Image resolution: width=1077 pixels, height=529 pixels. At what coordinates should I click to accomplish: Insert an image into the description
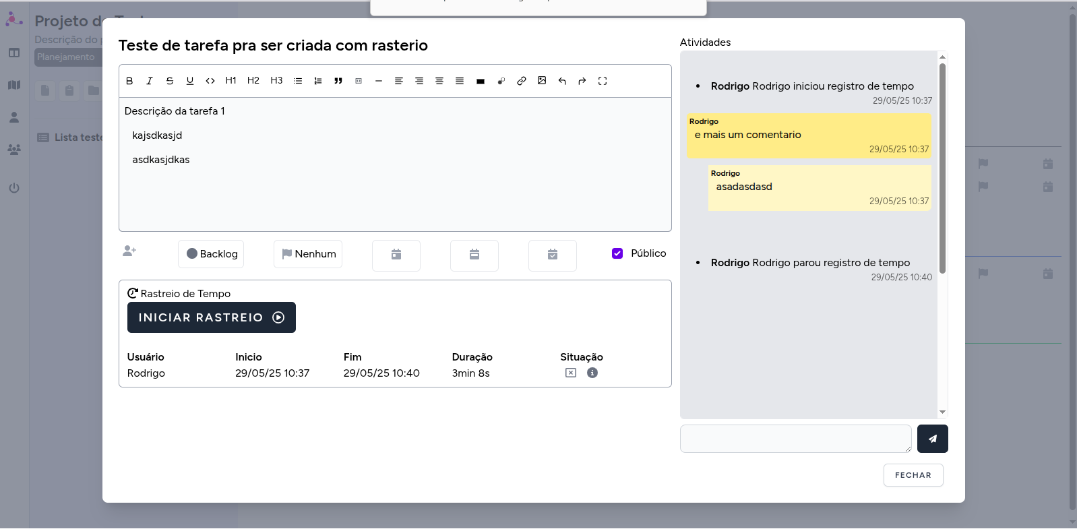click(542, 81)
